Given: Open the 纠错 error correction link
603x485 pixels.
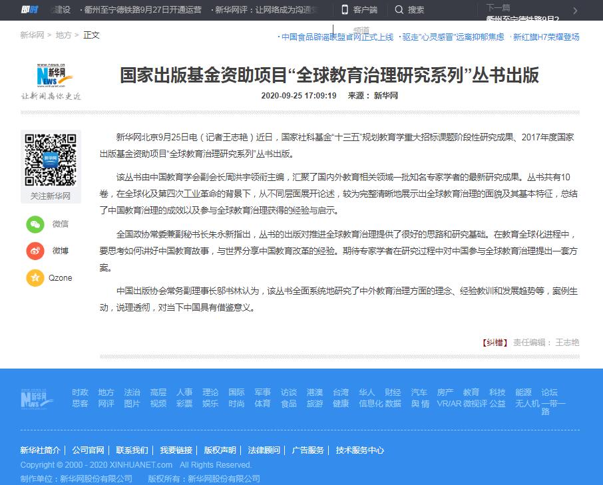Looking at the screenshot, I should tap(495, 342).
